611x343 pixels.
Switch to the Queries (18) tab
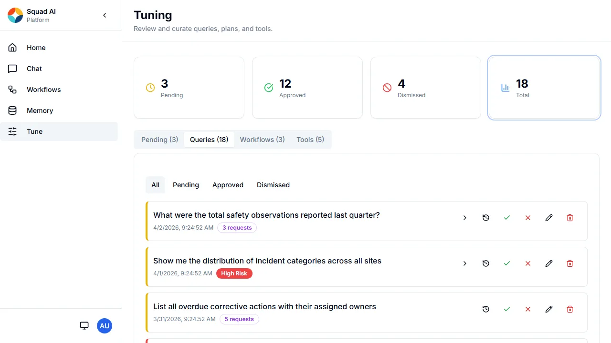point(209,140)
